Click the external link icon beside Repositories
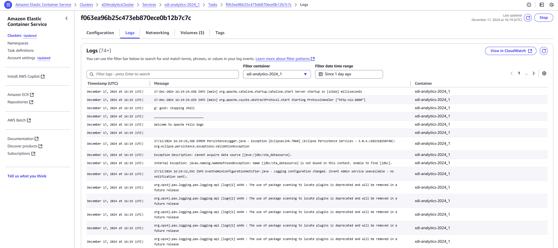This screenshot has width=558, height=248. pyautogui.click(x=31, y=102)
